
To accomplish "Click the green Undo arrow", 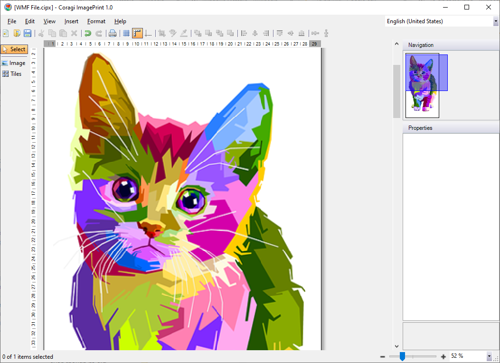I will click(x=88, y=33).
